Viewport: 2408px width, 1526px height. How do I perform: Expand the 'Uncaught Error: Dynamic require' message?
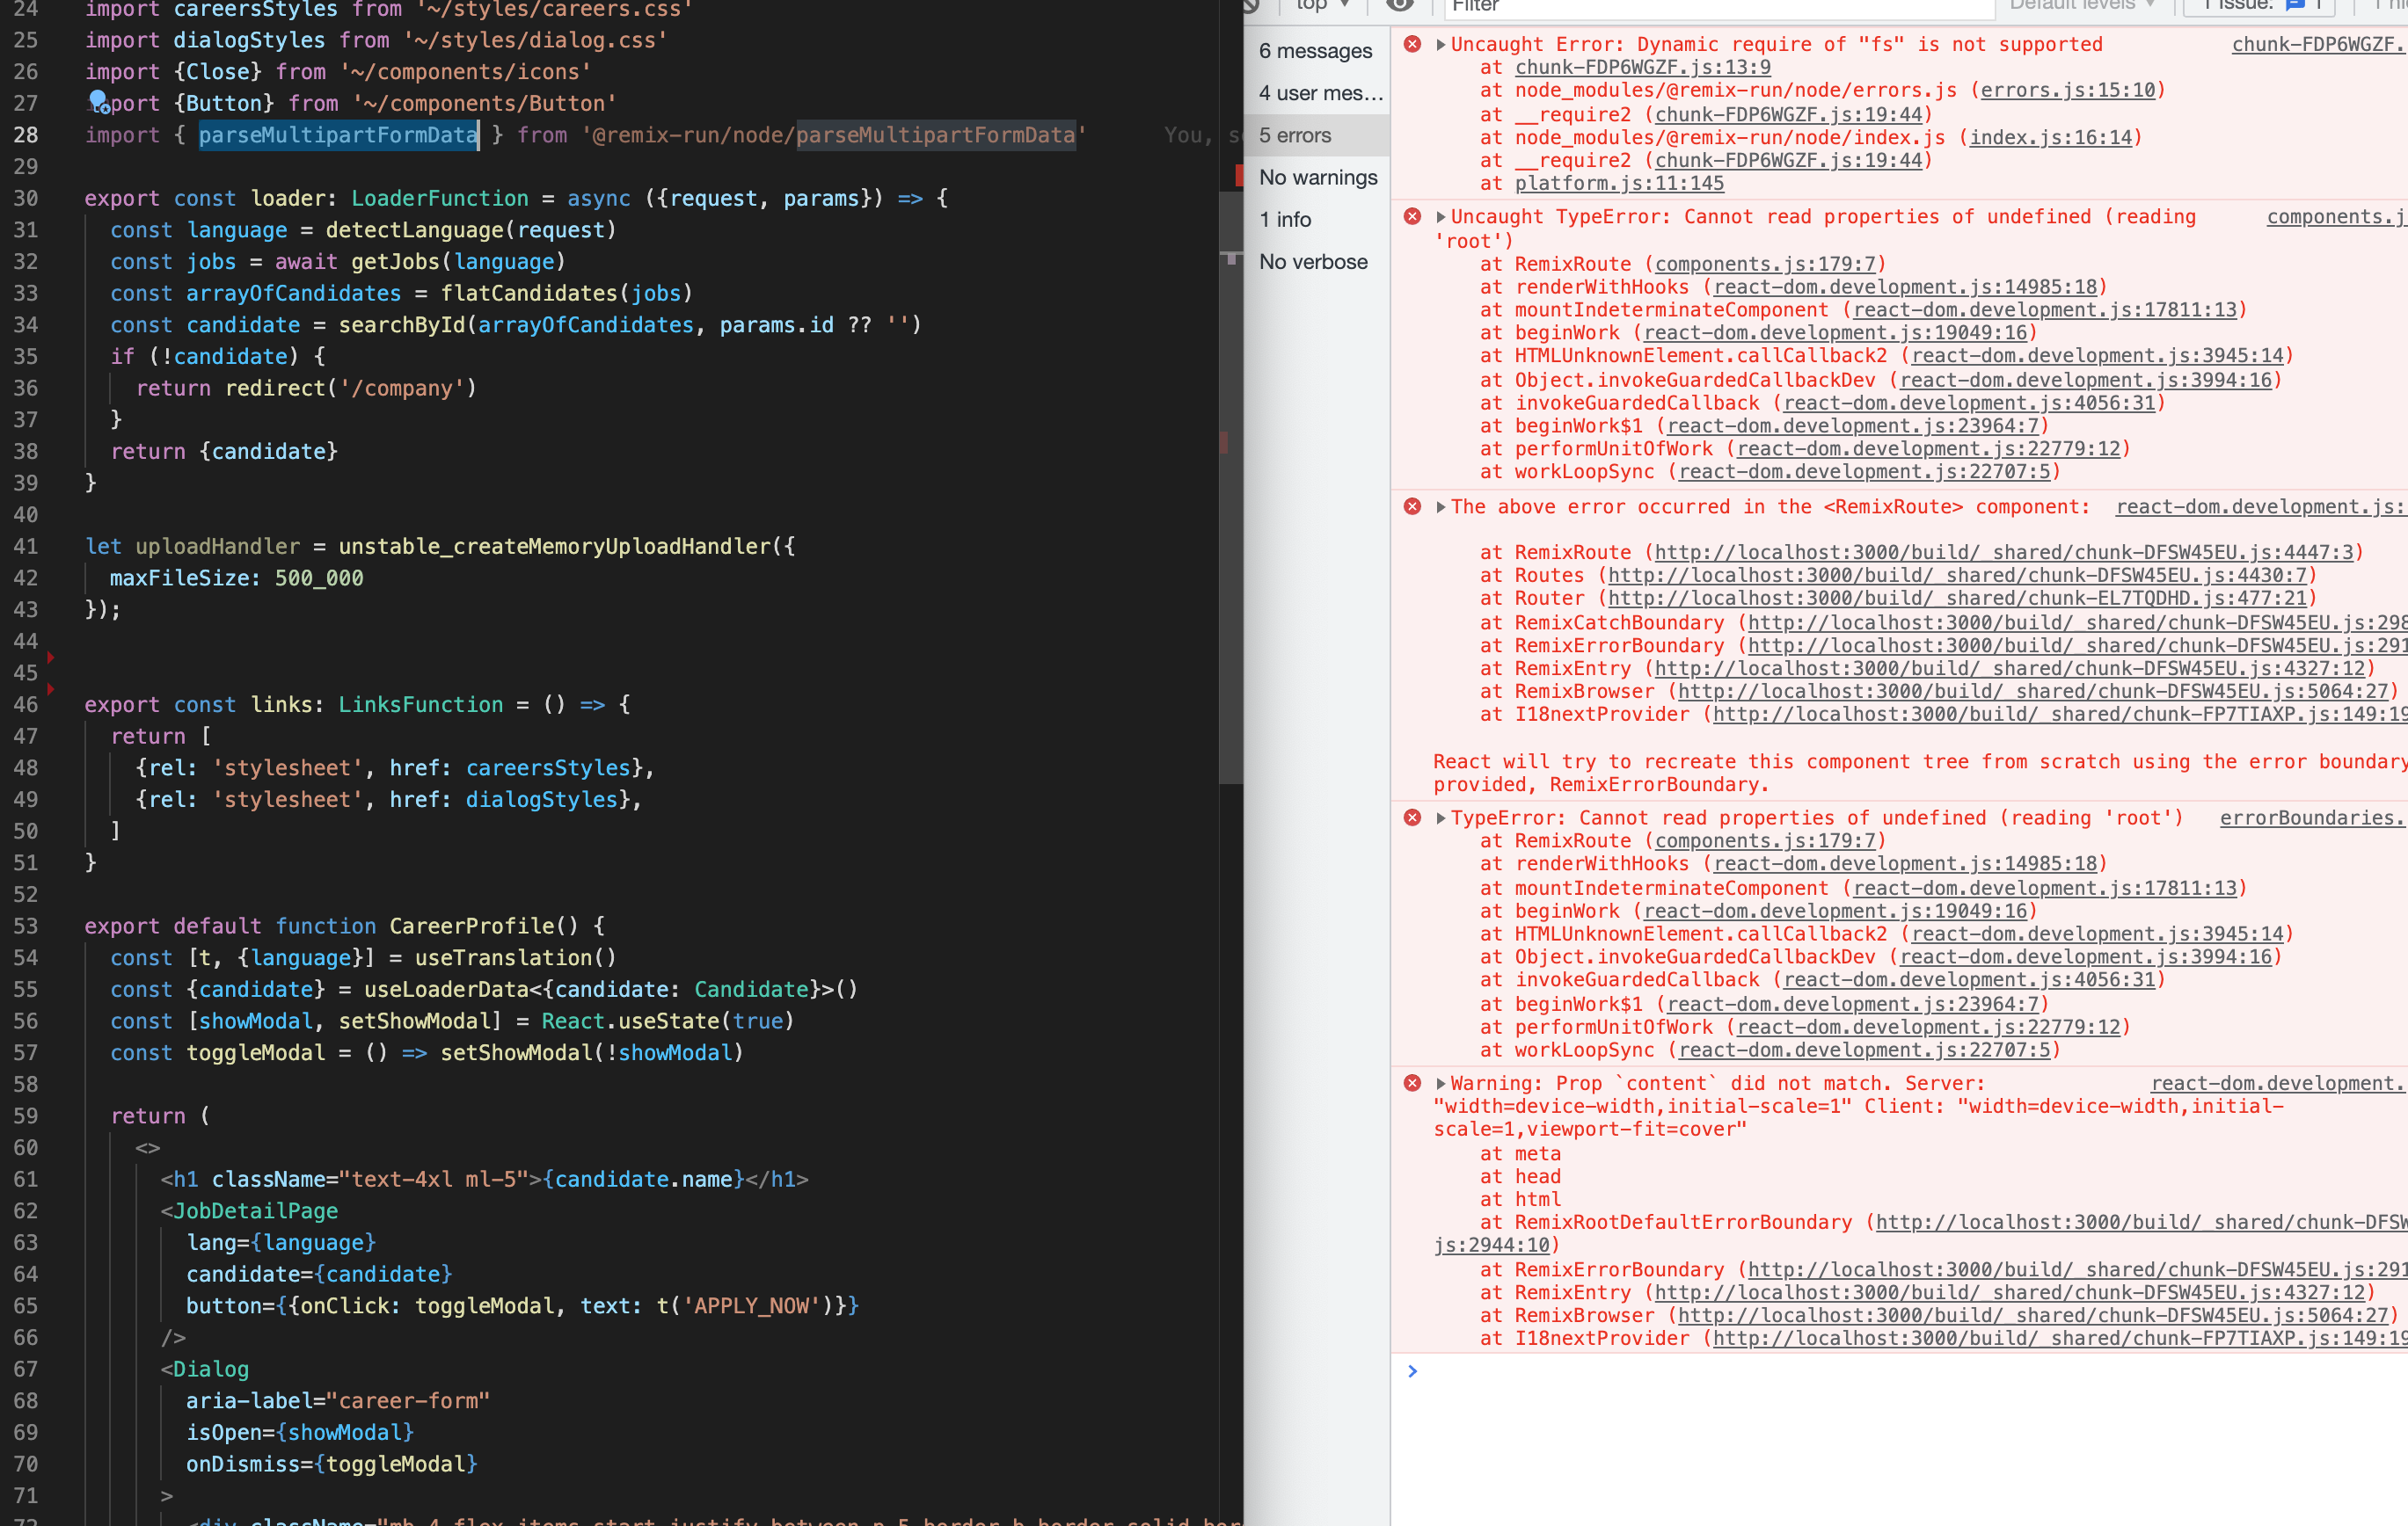[x=1440, y=44]
